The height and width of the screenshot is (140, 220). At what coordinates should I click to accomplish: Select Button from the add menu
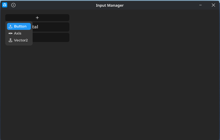pyautogui.click(x=19, y=26)
